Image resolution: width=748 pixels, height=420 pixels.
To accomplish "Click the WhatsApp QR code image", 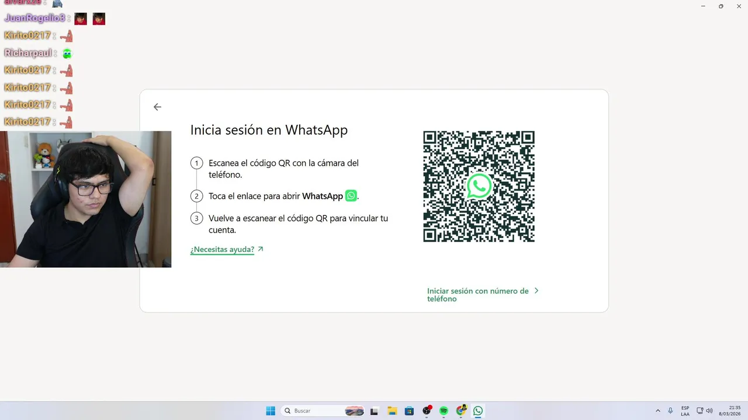I will tap(479, 186).
